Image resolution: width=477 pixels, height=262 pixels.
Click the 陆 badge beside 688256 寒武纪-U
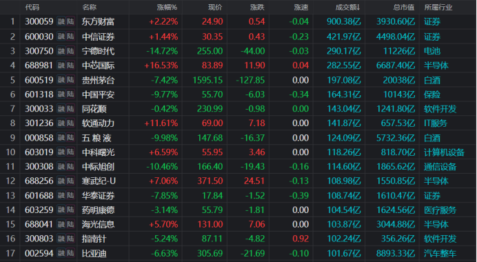(x=70, y=181)
